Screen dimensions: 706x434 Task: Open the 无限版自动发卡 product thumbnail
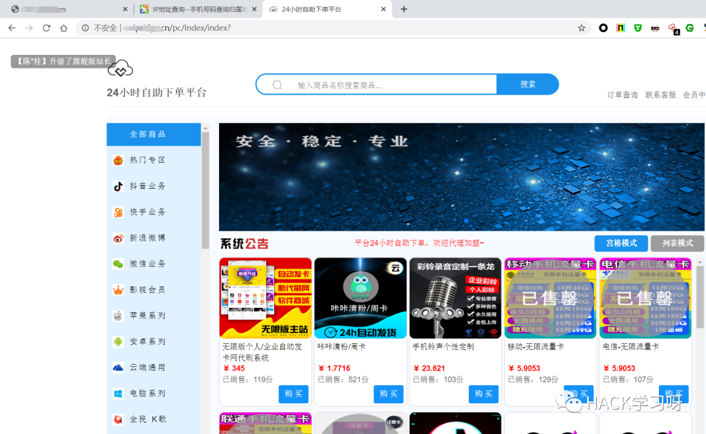click(265, 298)
